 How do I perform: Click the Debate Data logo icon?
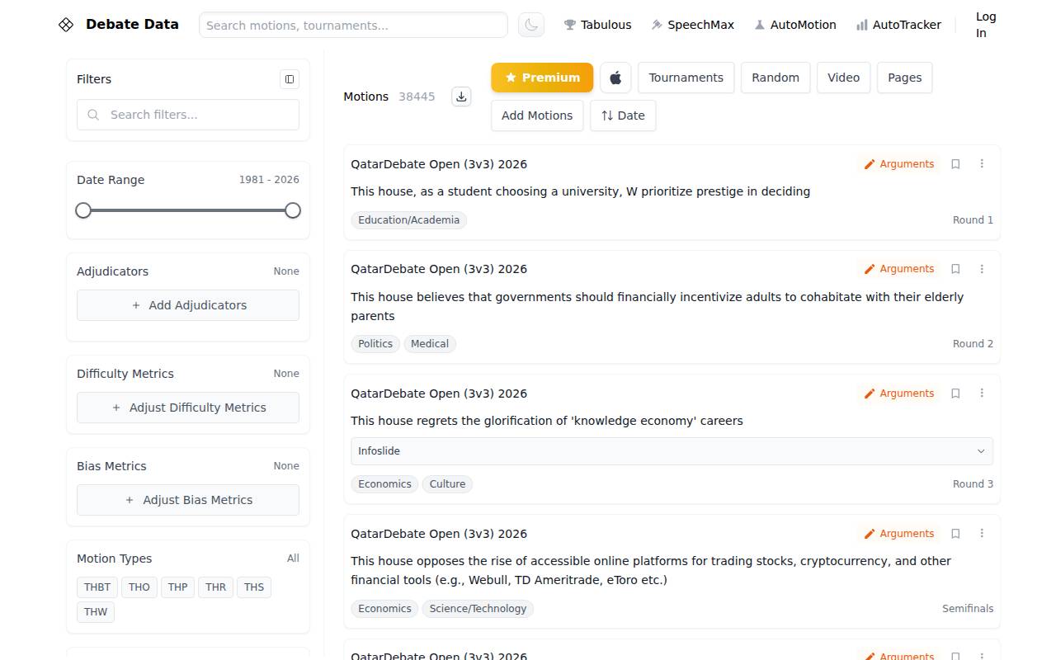pyautogui.click(x=66, y=25)
